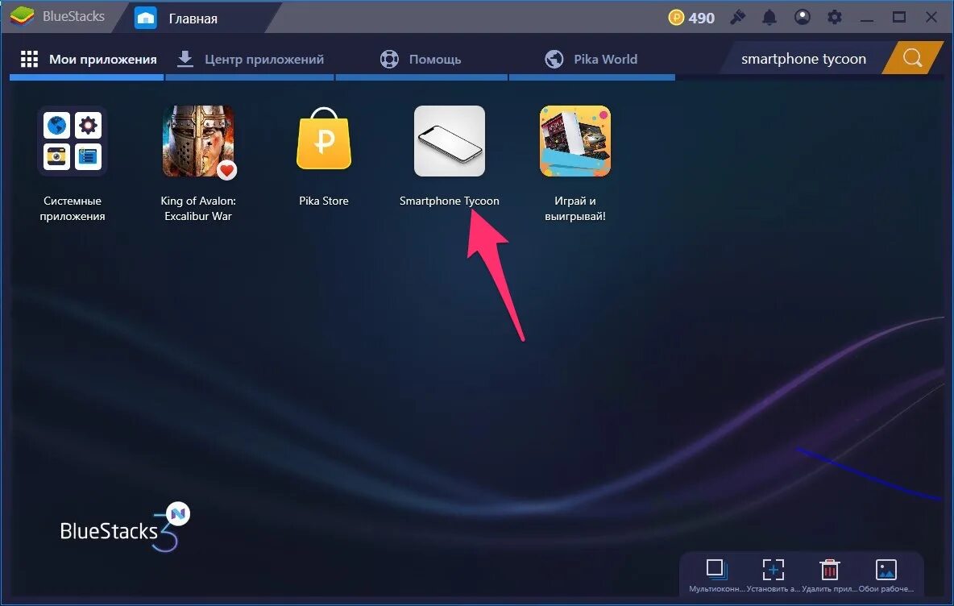Screen dimensions: 954x606
Task: Click the Установить apk install icon
Action: click(774, 570)
